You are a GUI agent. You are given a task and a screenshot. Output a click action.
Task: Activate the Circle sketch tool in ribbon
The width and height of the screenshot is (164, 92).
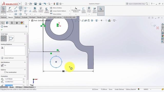(20, 8)
